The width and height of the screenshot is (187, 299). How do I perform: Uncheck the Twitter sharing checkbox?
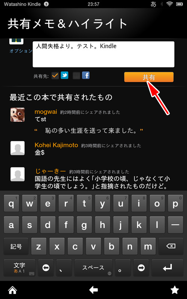55,75
